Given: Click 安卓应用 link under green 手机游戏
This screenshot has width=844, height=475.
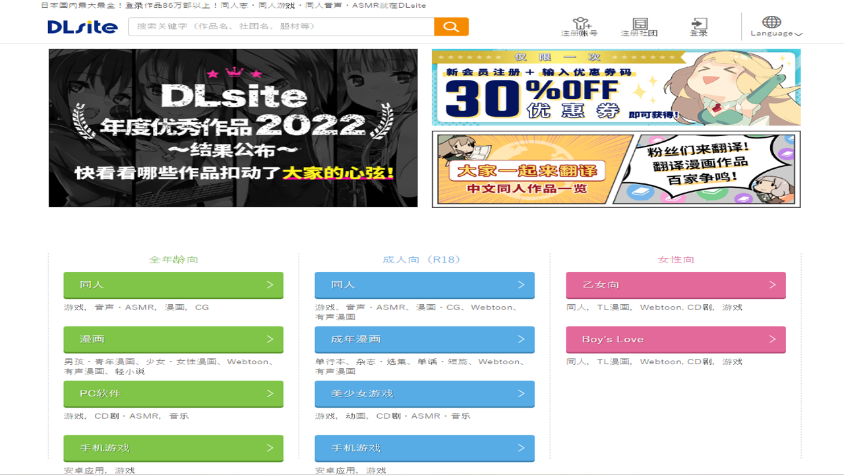Looking at the screenshot, I should point(84,470).
